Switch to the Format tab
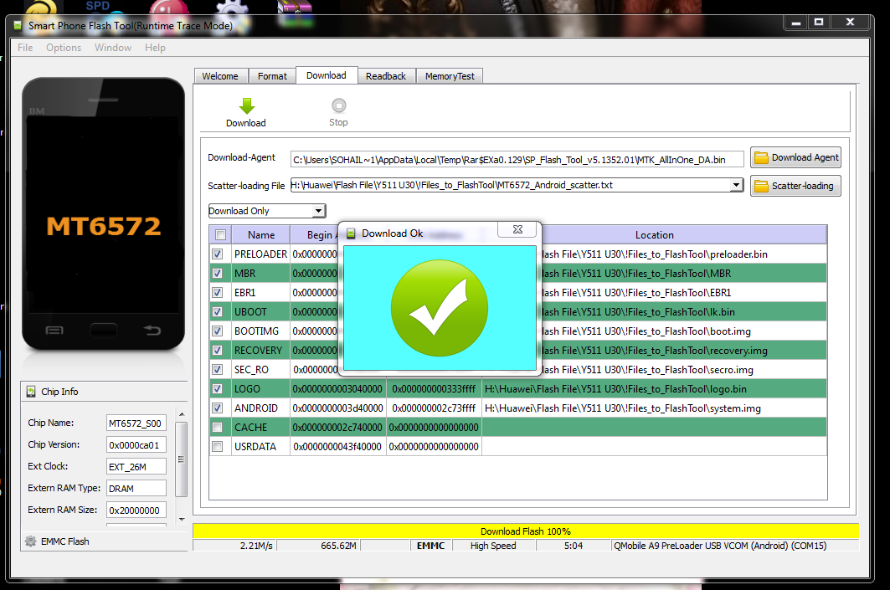The height and width of the screenshot is (590, 890). coord(272,76)
